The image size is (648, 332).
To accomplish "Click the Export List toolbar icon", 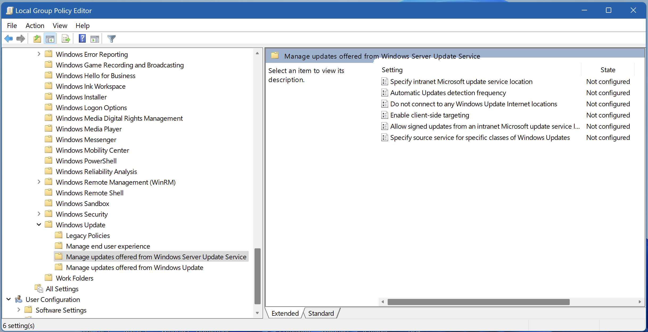I will (66, 39).
